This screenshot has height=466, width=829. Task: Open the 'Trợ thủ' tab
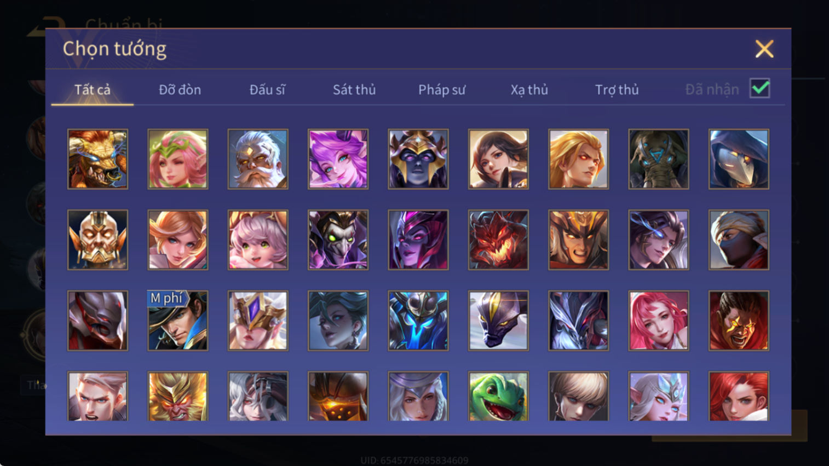(x=617, y=90)
